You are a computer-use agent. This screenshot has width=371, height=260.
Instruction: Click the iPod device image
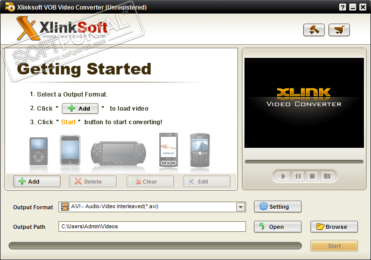(x=39, y=151)
